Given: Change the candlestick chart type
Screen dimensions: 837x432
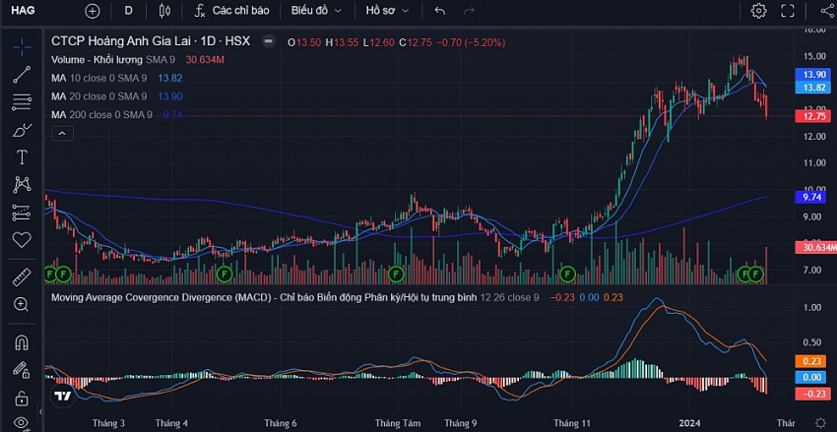Looking at the screenshot, I should point(164,11).
